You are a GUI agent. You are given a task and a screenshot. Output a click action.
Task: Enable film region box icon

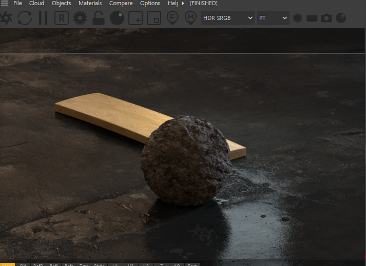154,18
